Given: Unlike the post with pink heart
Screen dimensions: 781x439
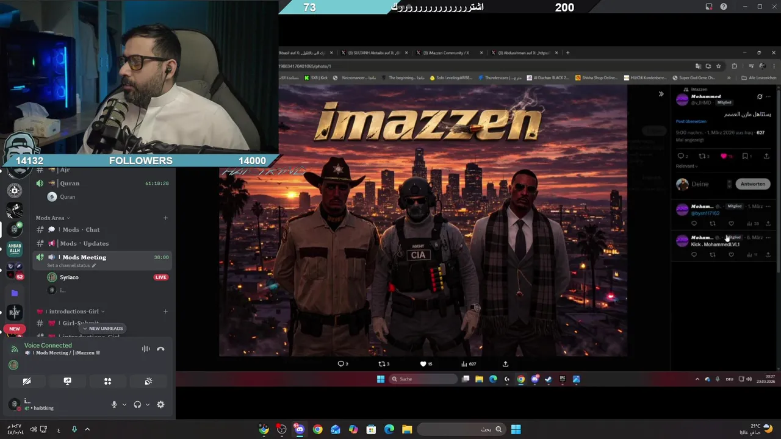Looking at the screenshot, I should [724, 156].
